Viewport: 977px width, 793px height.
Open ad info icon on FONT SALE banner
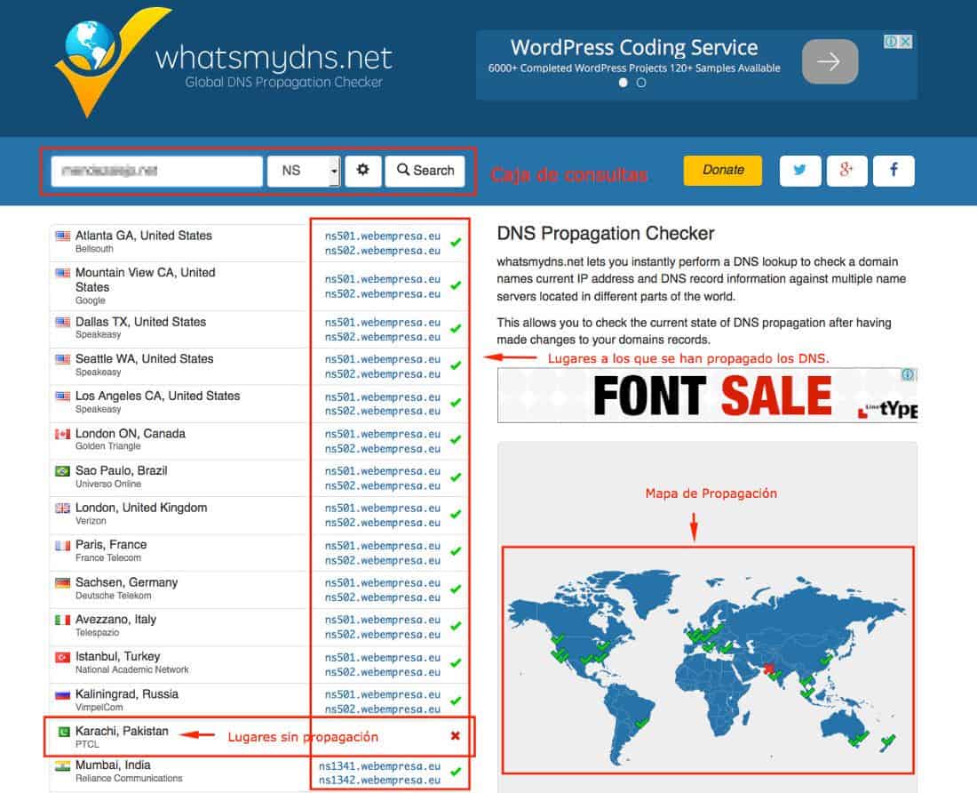pos(909,374)
